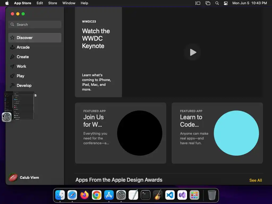Screen dimensions: 272x204
Task: Select Create in the sidebar
Action: (x=35, y=57)
